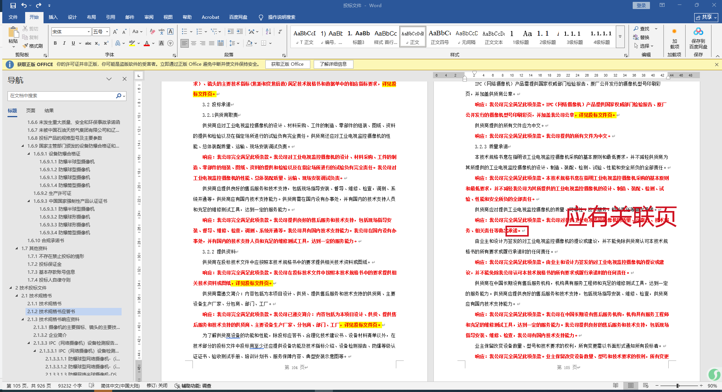Apply the 1级标题 style from gallery
This screenshot has height=392, width=722.
click(521, 37)
